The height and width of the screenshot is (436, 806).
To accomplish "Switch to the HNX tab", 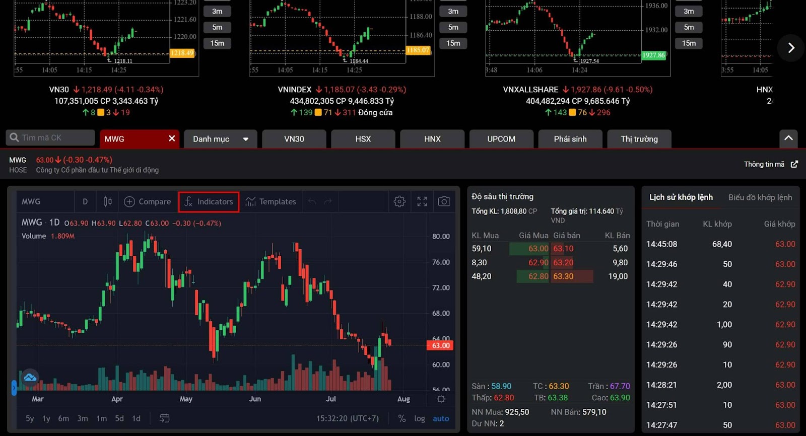I will (432, 139).
